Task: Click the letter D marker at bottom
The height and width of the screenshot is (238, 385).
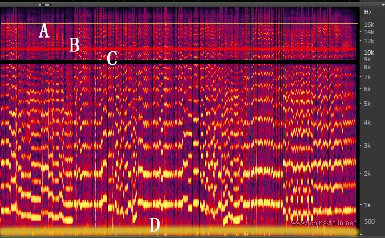Action: (x=154, y=225)
